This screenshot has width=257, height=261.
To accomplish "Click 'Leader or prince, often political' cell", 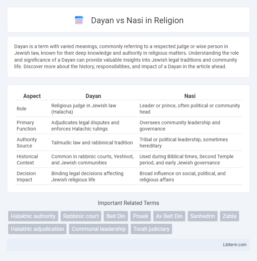I will (190, 109).
